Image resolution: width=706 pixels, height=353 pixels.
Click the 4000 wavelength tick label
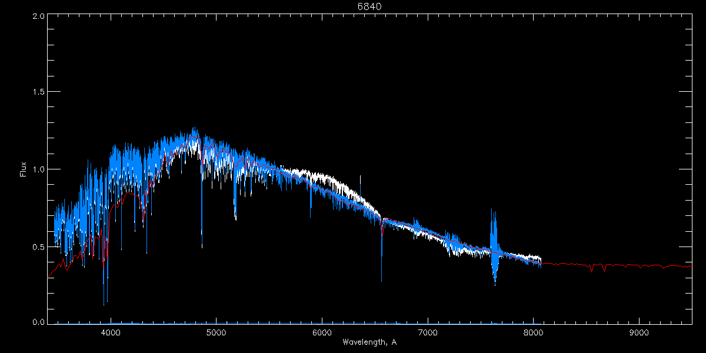(x=111, y=332)
